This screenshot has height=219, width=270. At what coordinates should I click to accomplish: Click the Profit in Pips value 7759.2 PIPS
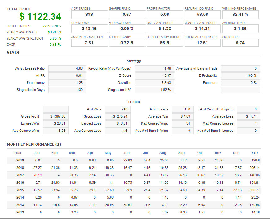pyautogui.click(x=52, y=26)
